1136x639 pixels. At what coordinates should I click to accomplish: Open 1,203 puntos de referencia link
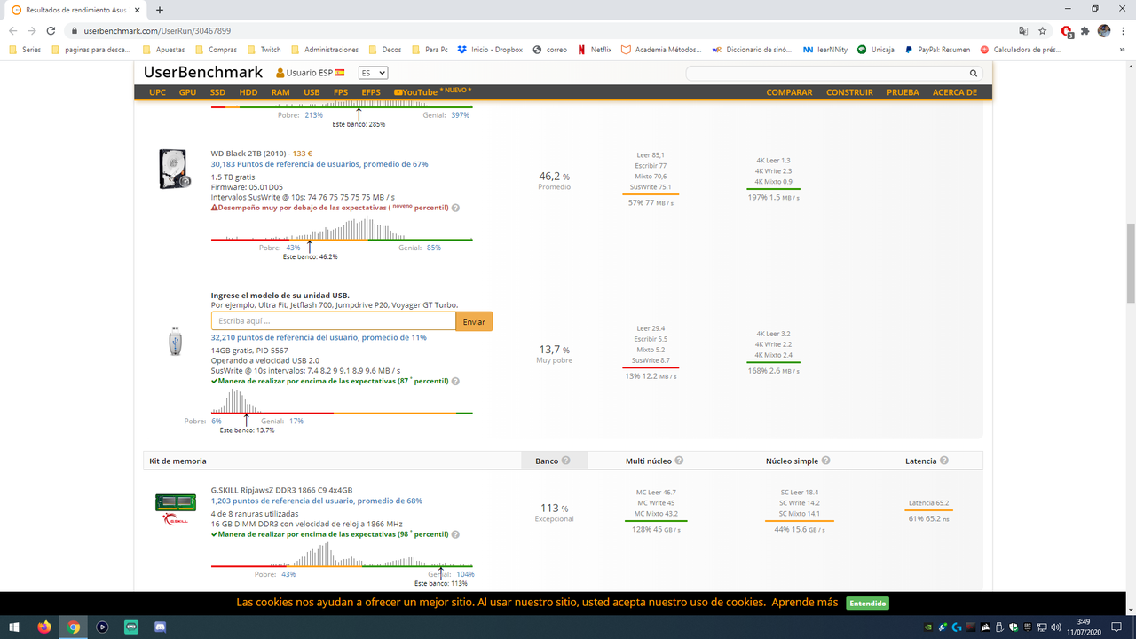click(x=316, y=501)
